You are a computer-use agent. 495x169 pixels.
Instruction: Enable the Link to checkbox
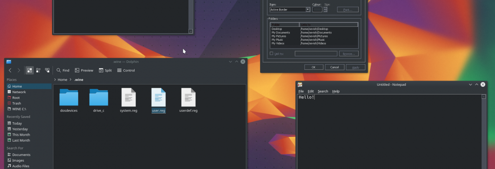(271, 54)
